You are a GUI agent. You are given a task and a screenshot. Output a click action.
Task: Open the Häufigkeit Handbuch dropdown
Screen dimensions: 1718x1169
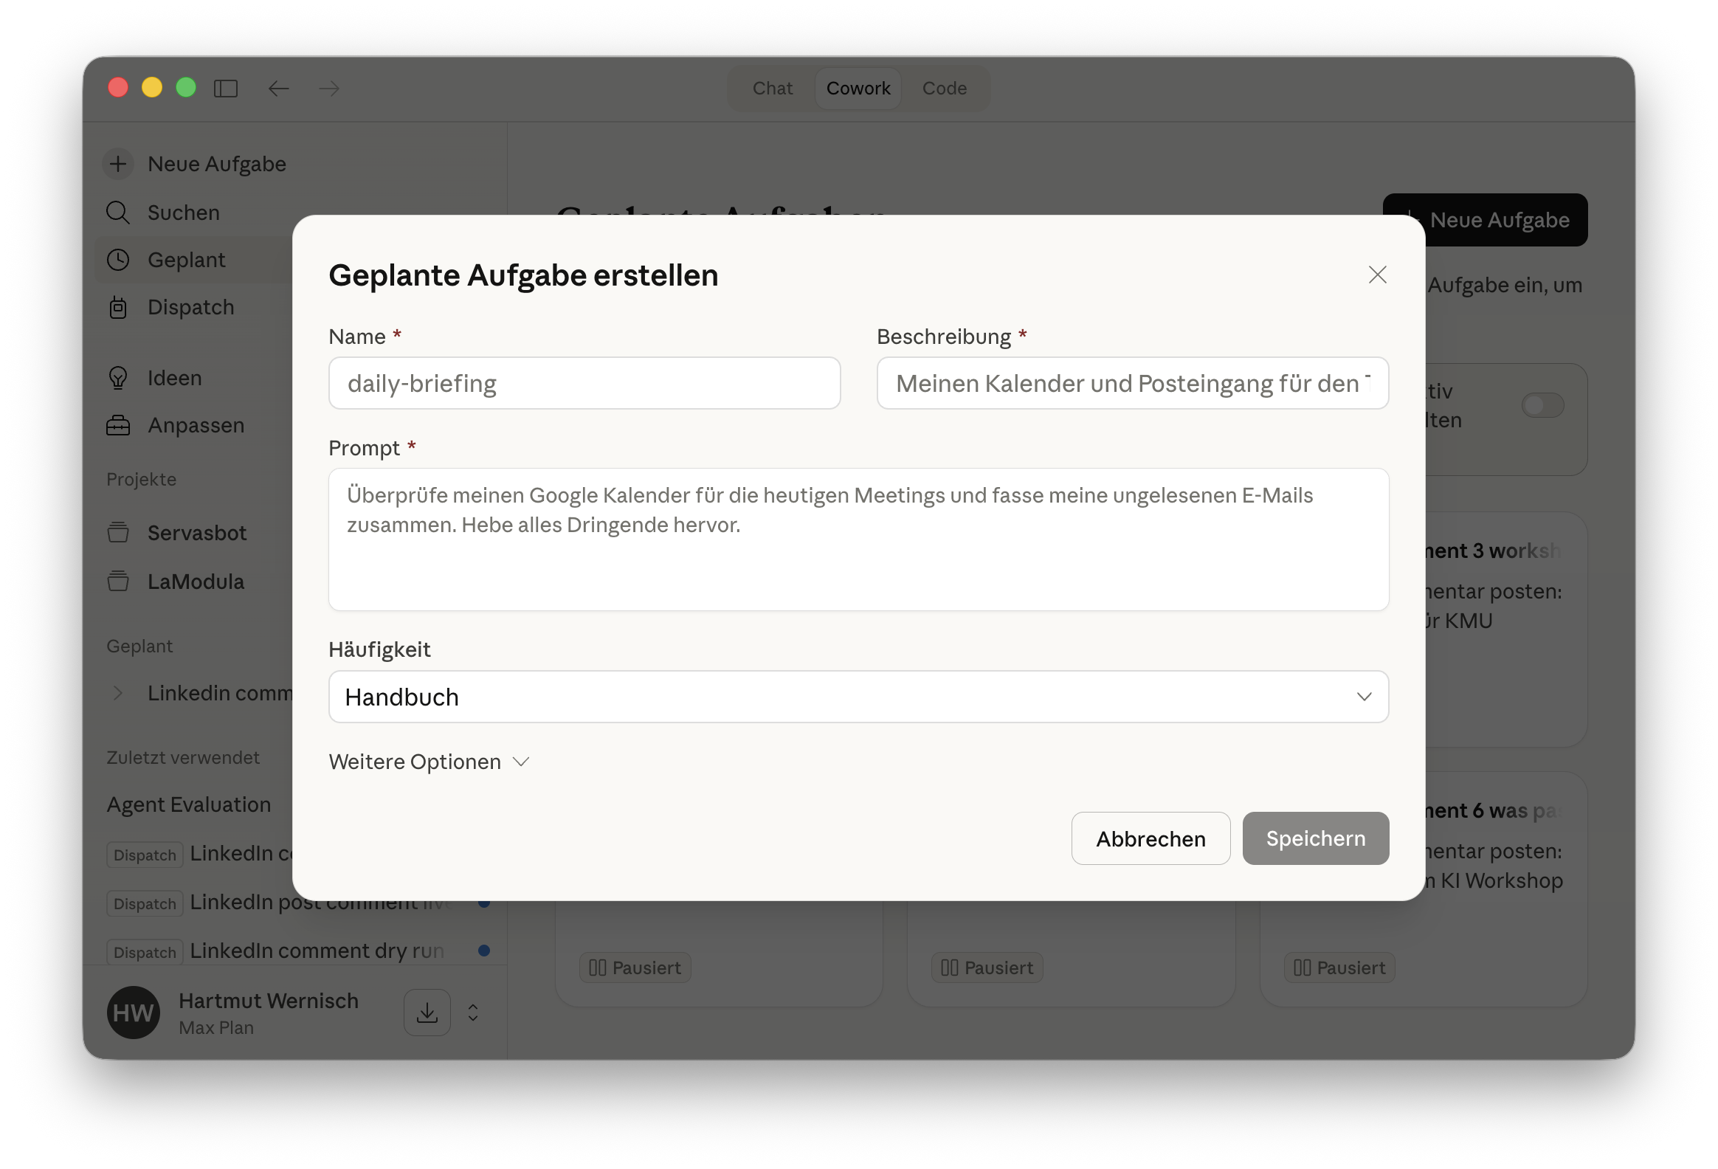point(858,697)
